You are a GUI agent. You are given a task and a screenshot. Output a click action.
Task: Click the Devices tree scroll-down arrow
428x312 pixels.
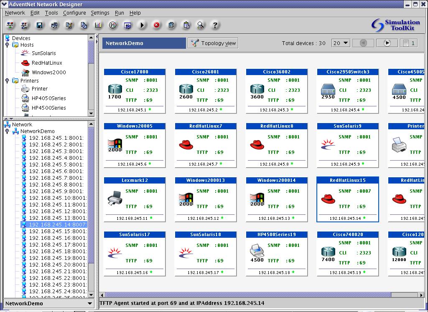91,113
